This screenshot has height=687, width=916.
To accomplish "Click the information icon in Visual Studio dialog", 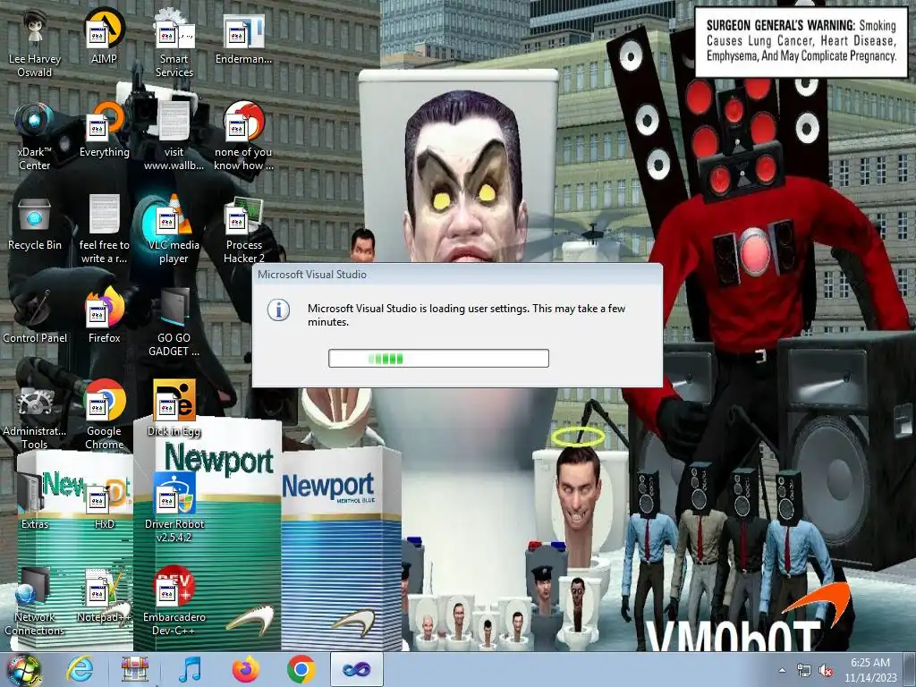I will pyautogui.click(x=279, y=310).
